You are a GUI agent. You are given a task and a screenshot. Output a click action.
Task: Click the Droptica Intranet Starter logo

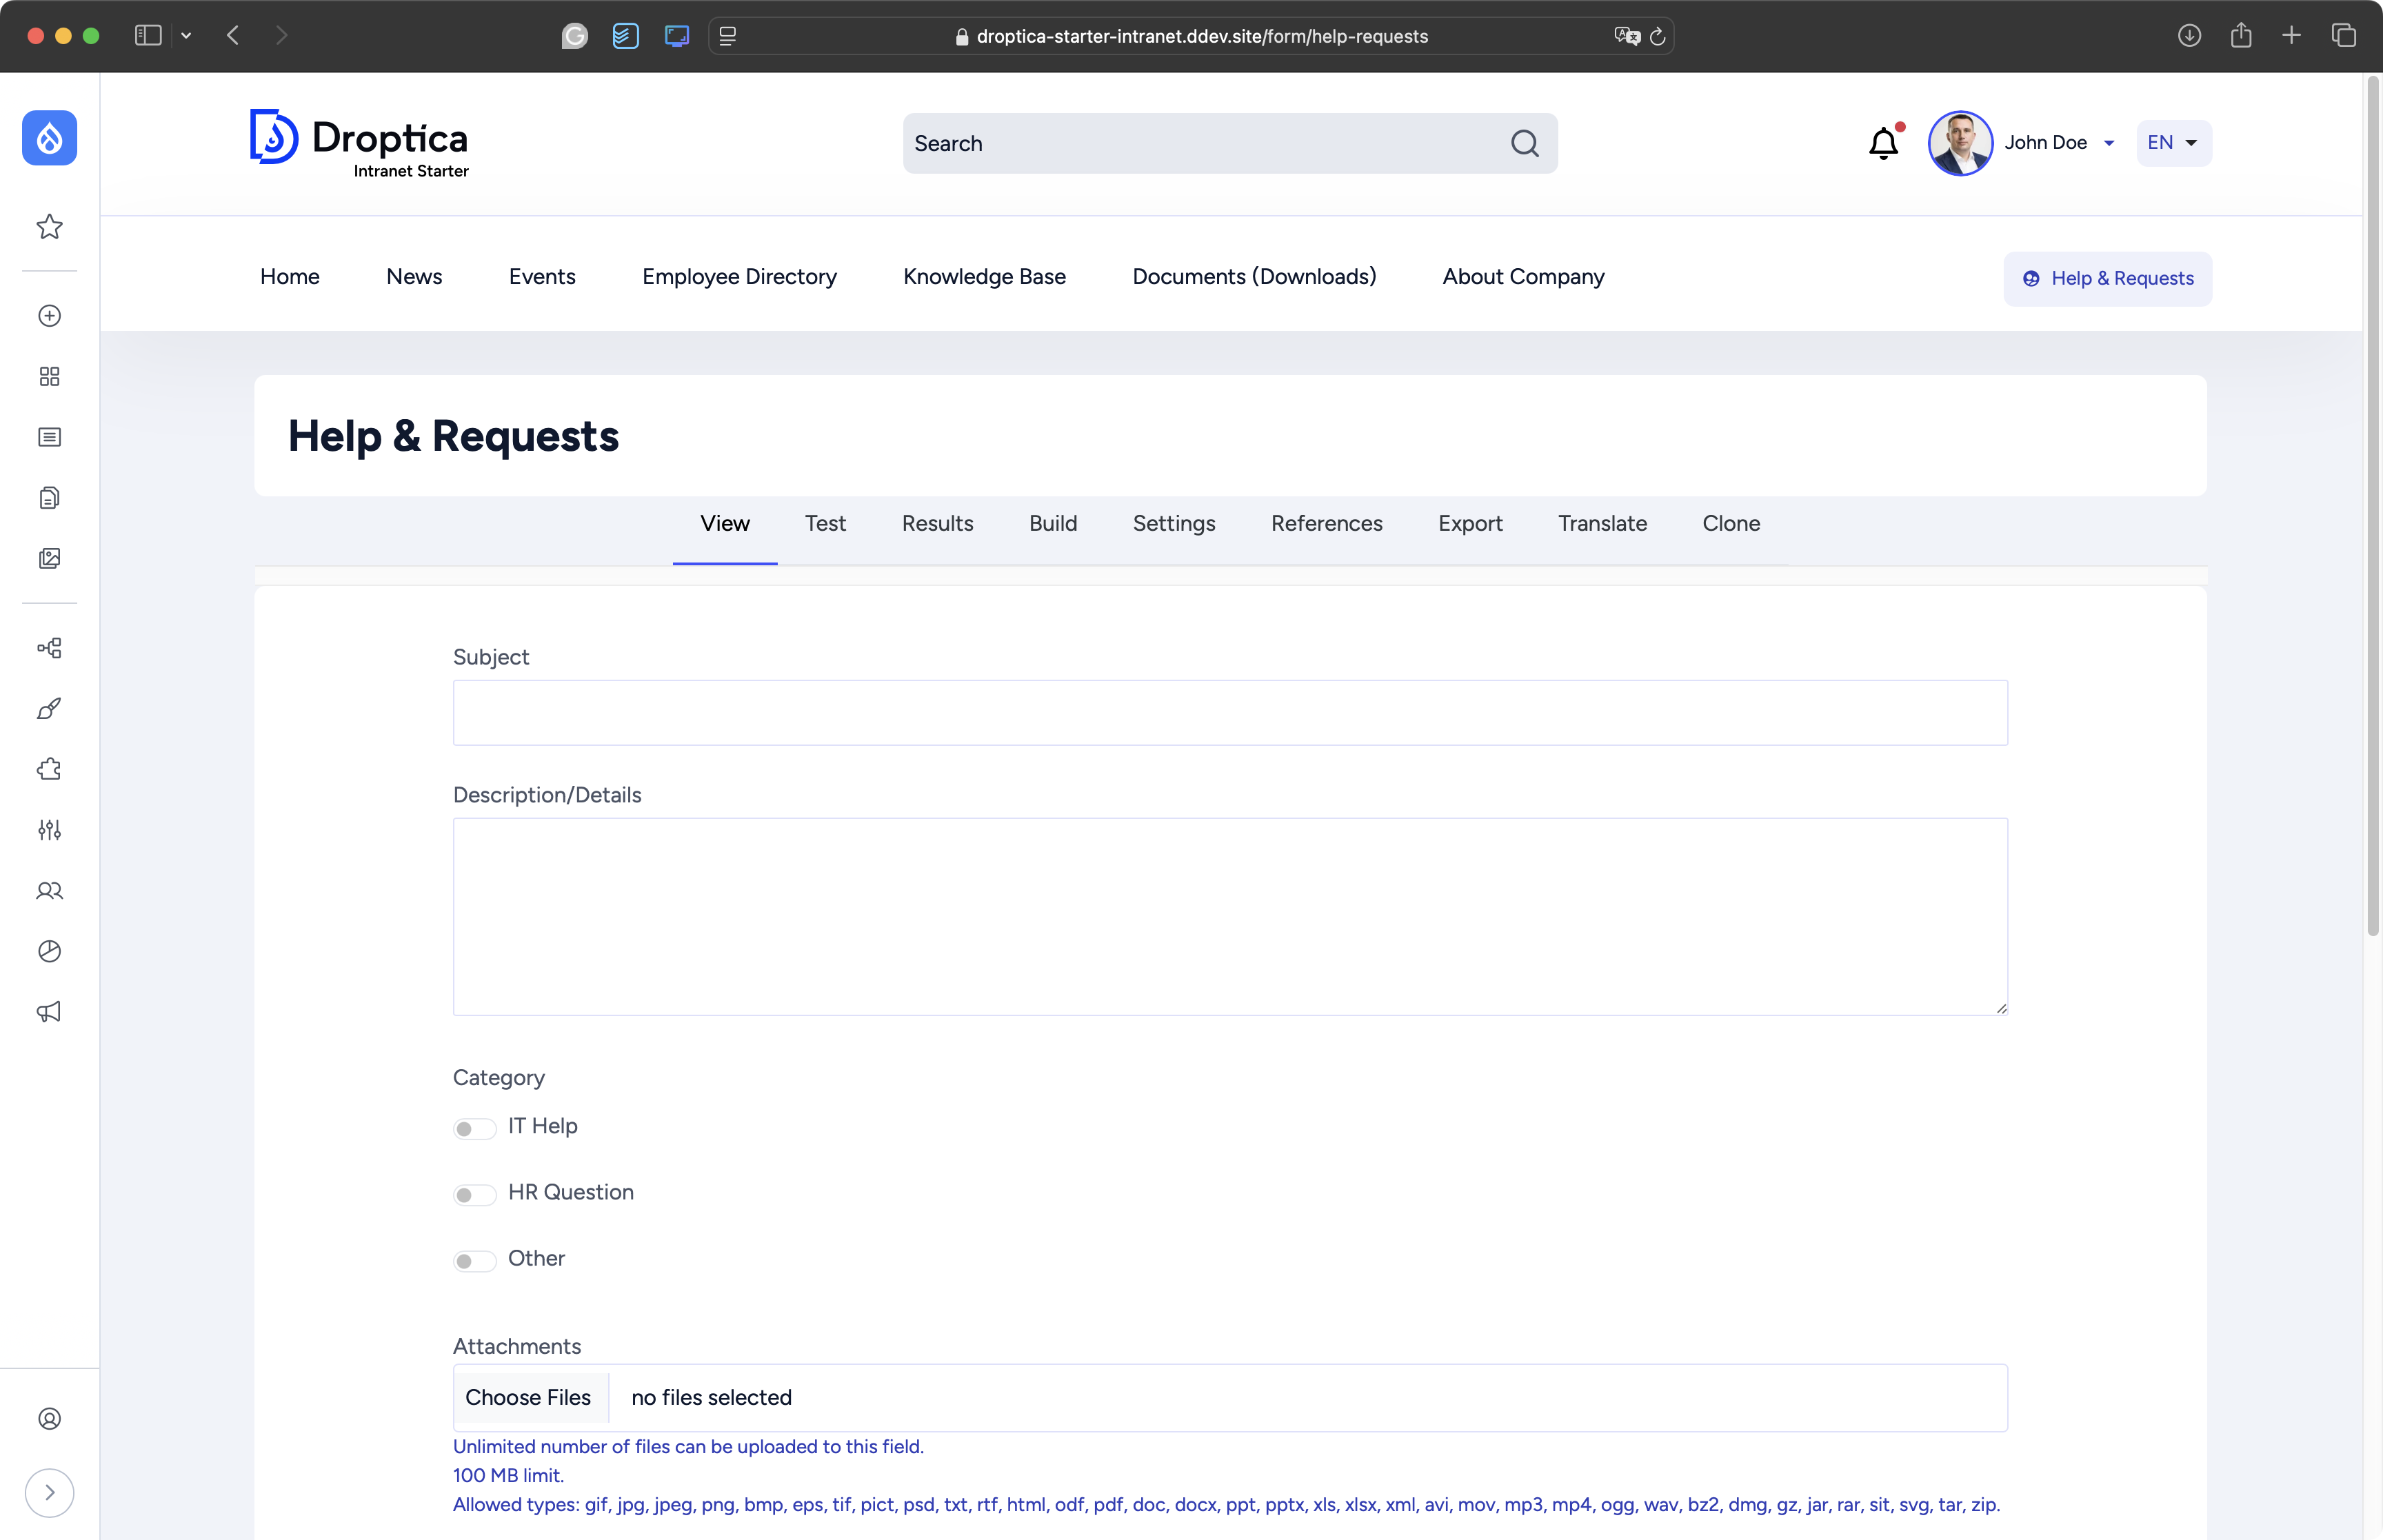(x=359, y=144)
